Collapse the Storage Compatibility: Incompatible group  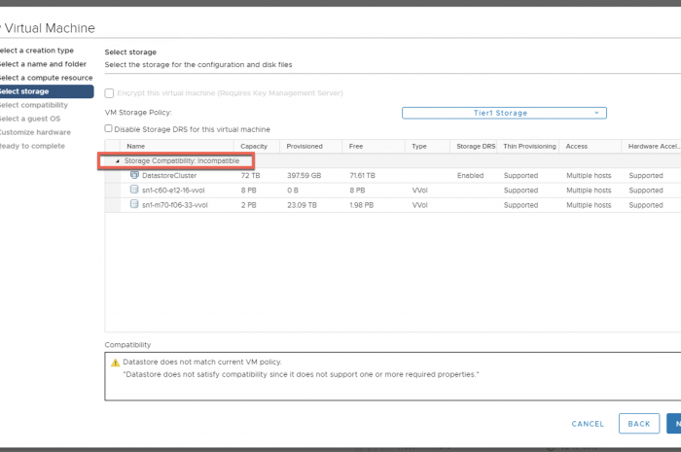pyautogui.click(x=119, y=160)
